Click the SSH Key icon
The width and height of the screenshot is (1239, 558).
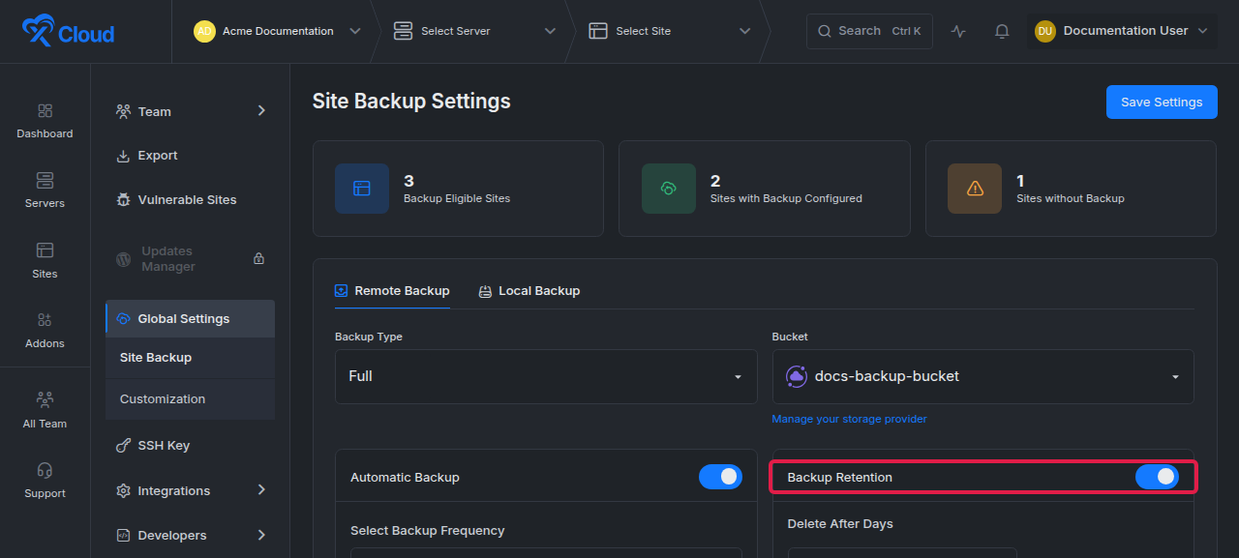click(x=123, y=446)
